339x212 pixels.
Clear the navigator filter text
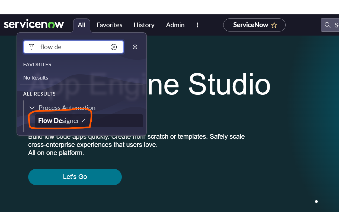tap(114, 47)
